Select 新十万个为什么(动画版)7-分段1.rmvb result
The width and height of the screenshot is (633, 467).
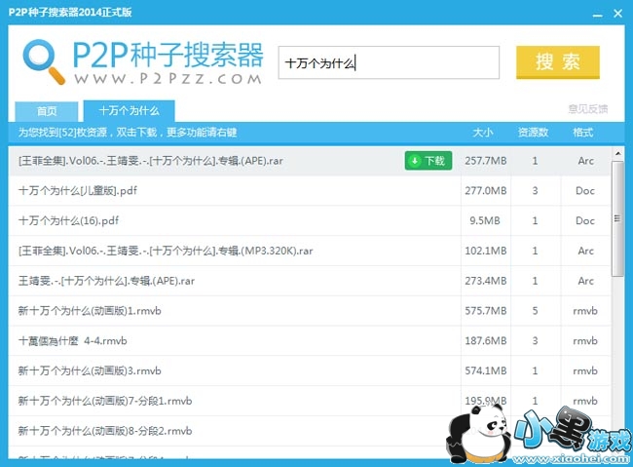click(x=310, y=401)
